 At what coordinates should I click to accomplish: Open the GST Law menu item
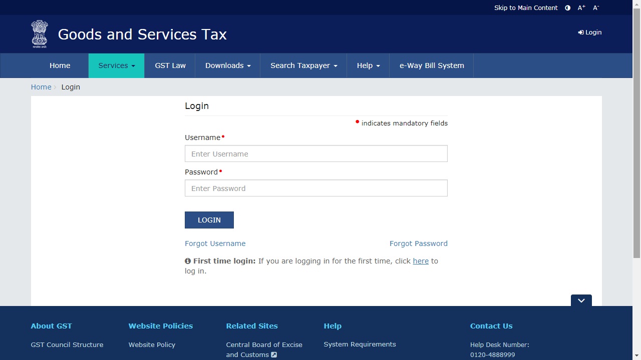[170, 65]
